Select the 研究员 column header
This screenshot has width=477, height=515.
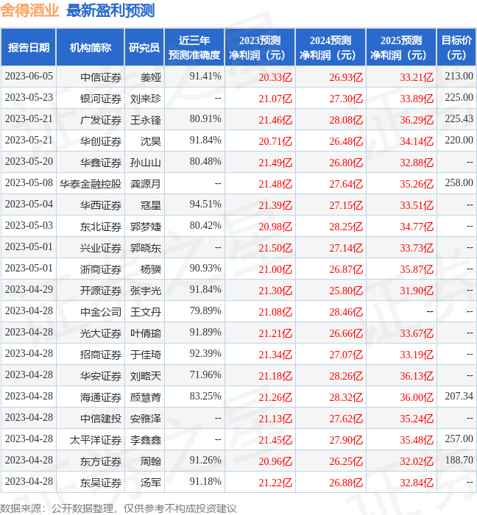[x=144, y=48]
